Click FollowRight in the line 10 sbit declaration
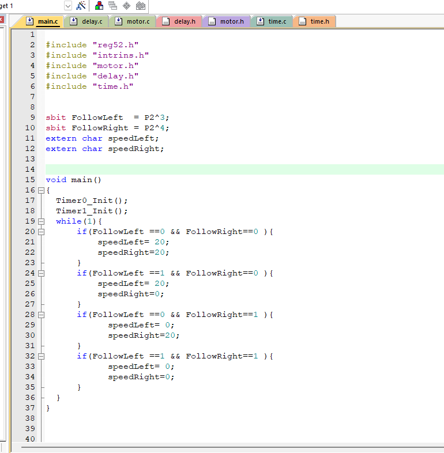 pos(100,128)
